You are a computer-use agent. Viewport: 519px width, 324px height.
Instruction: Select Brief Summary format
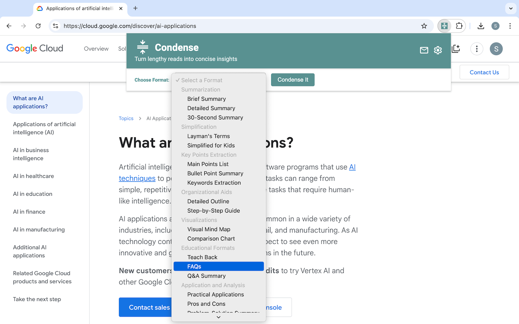(219, 99)
